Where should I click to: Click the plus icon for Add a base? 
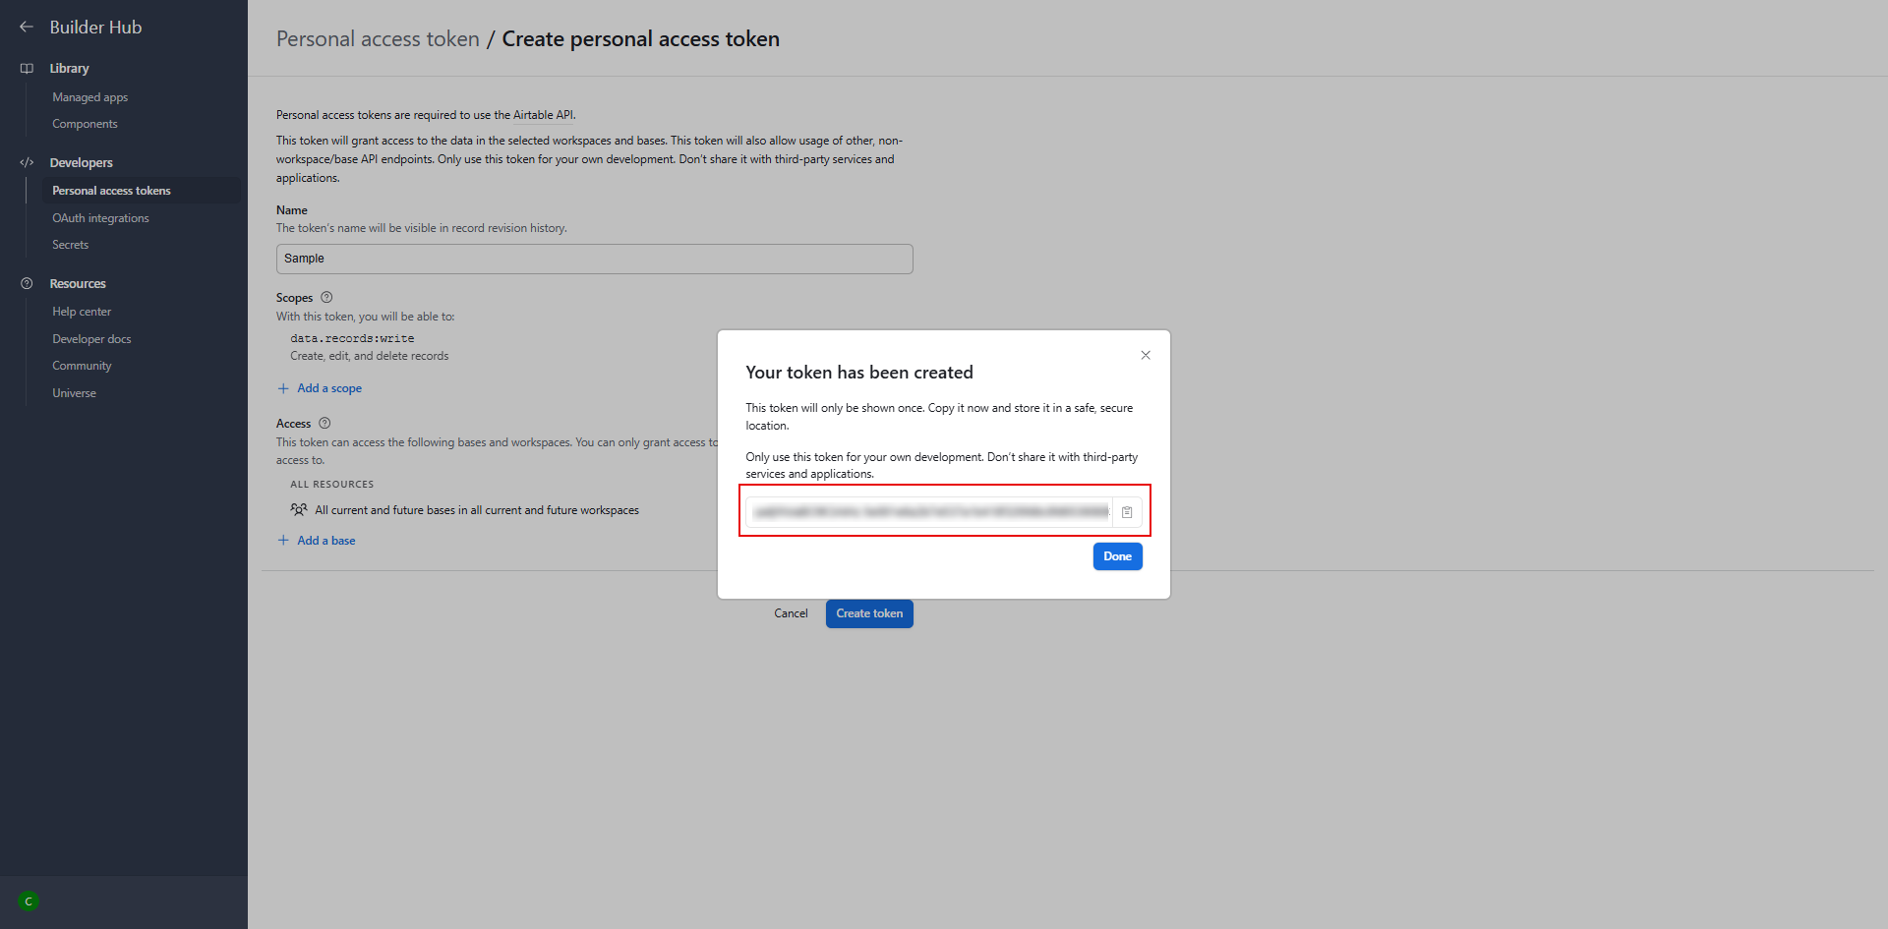pyautogui.click(x=283, y=542)
